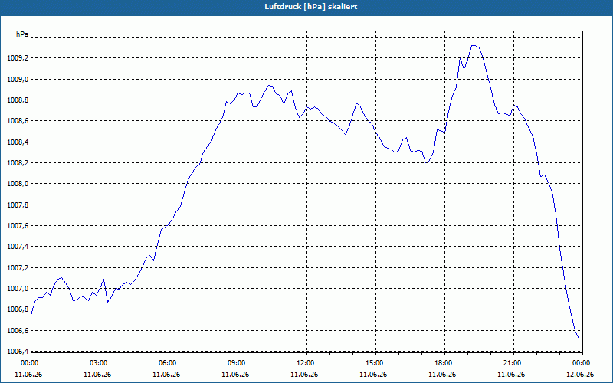Click the 15:00 time label on the x-axis
Viewport: 613px width, 383px height.
(x=375, y=363)
